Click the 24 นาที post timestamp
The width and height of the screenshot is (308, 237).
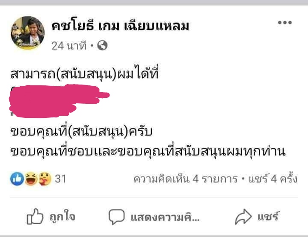(x=69, y=46)
